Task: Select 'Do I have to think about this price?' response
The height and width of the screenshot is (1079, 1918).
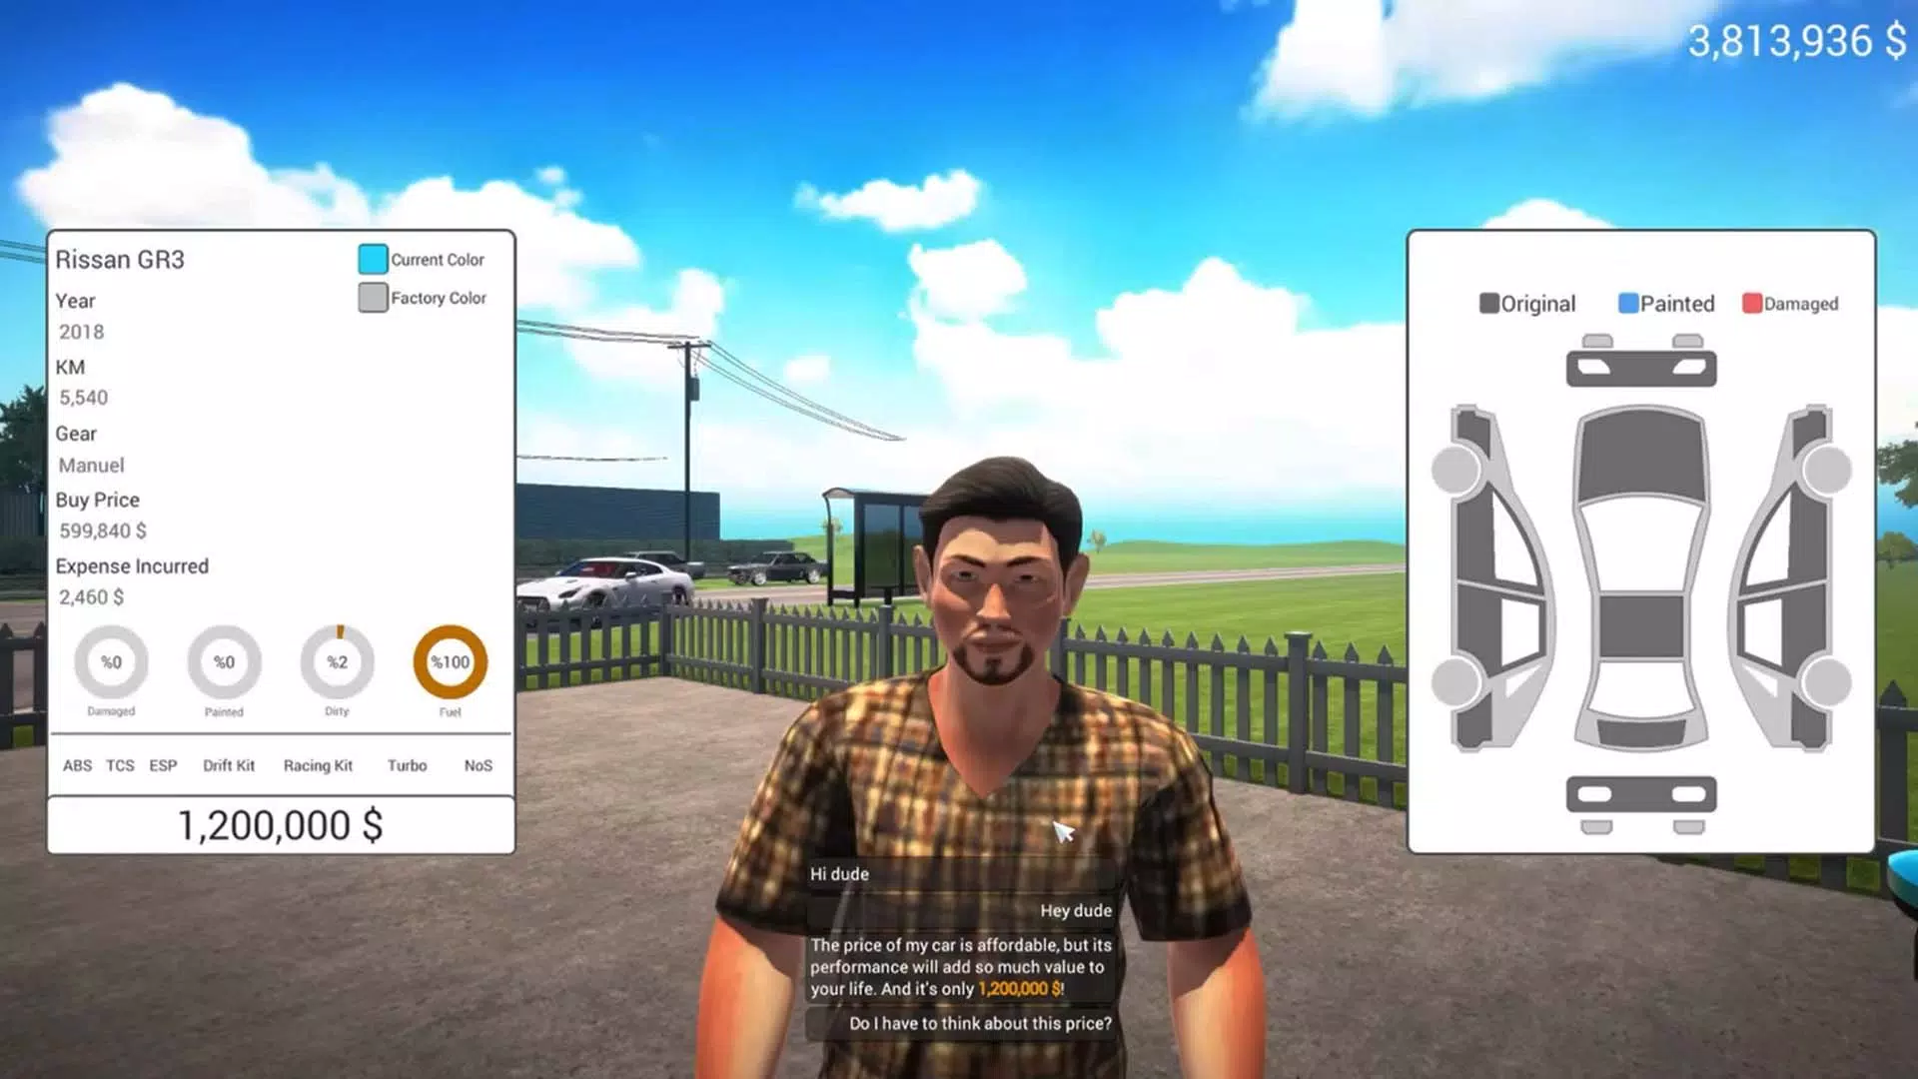Action: (x=979, y=1021)
